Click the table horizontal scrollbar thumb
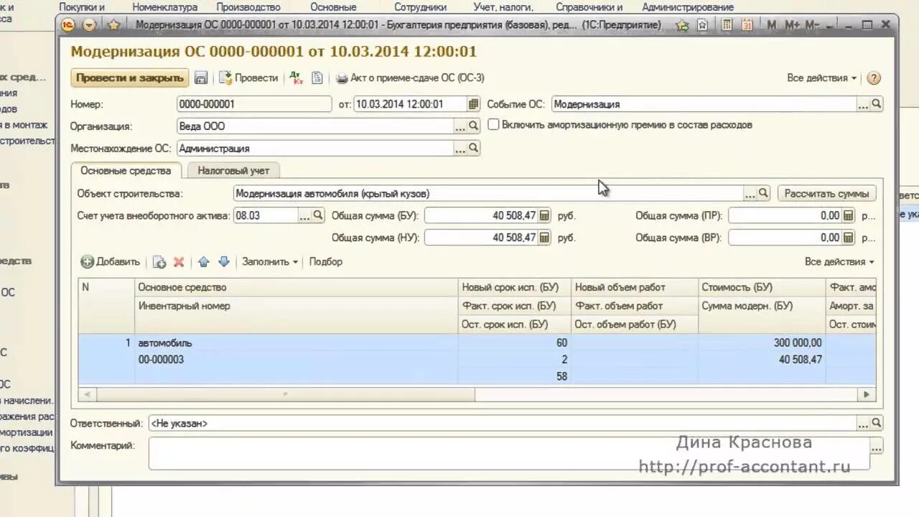 286,394
